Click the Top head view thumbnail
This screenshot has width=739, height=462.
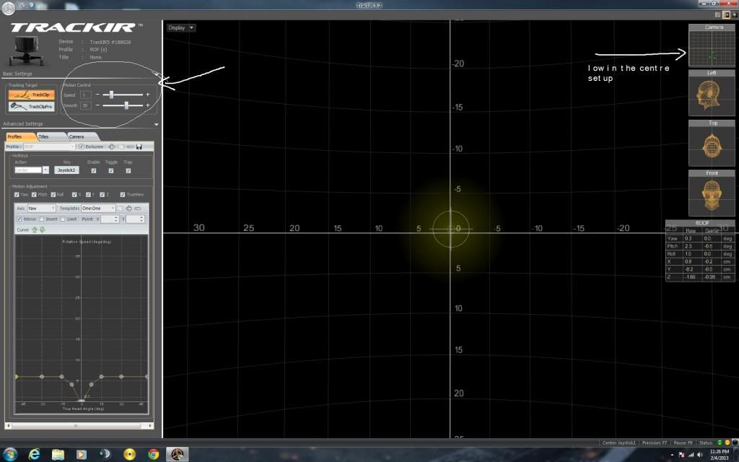click(x=711, y=144)
